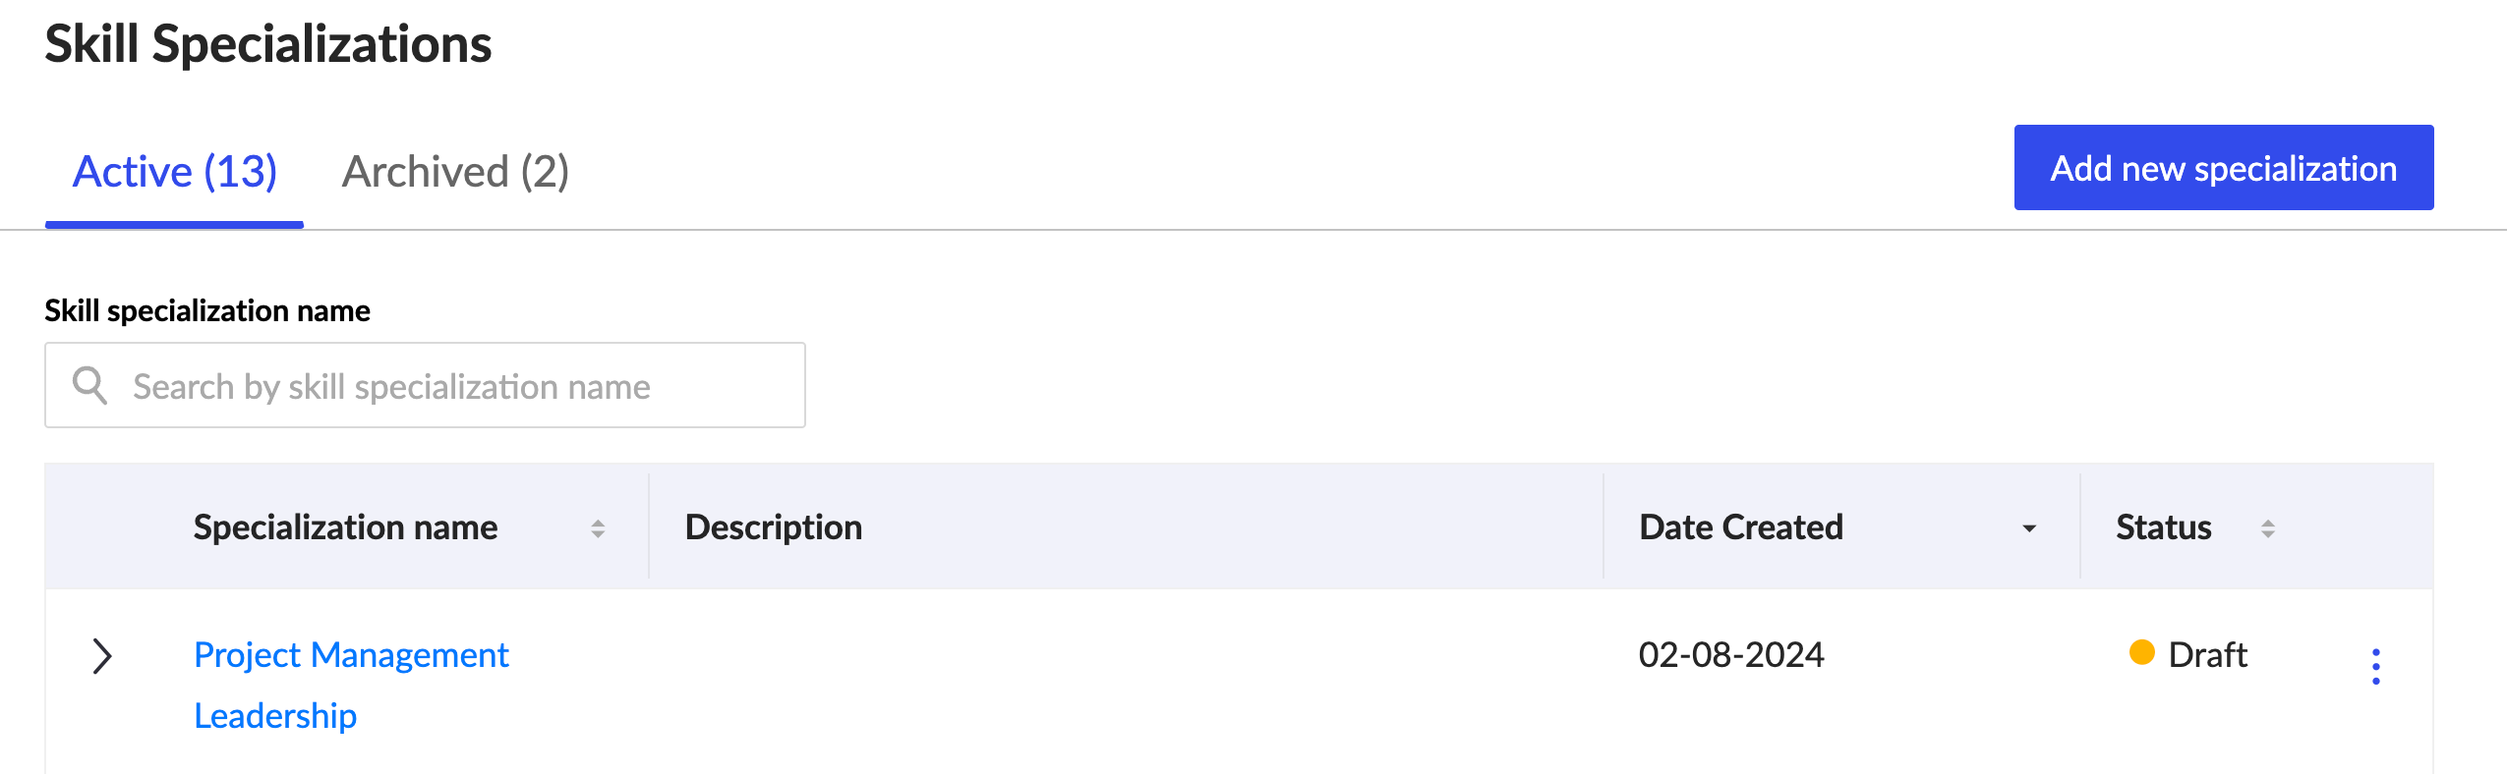
Task: Expand the Project Management Leadership row
Action: (102, 656)
